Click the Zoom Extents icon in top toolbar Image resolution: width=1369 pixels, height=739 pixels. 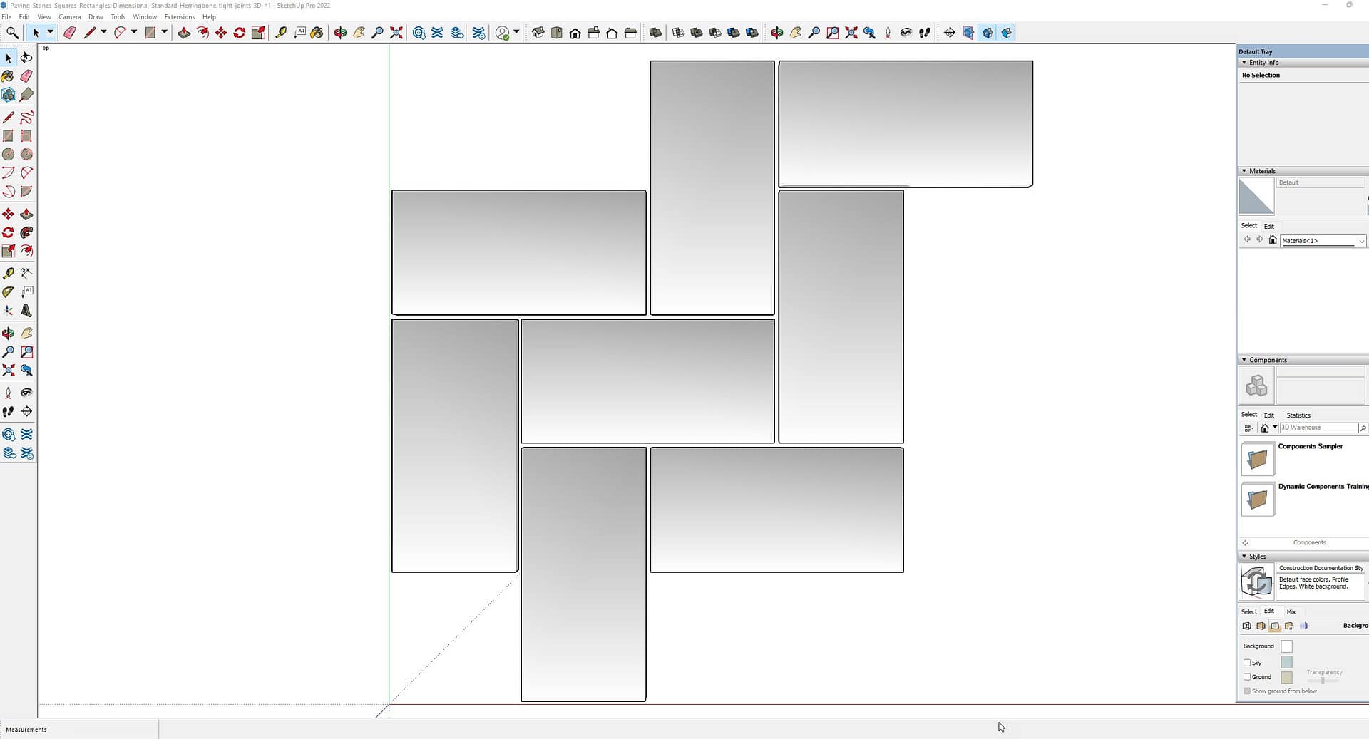[x=396, y=33]
